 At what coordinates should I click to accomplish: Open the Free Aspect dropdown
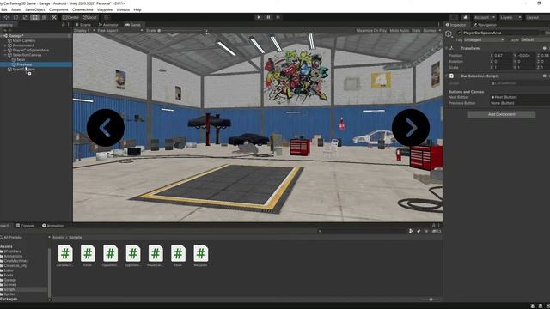120,31
